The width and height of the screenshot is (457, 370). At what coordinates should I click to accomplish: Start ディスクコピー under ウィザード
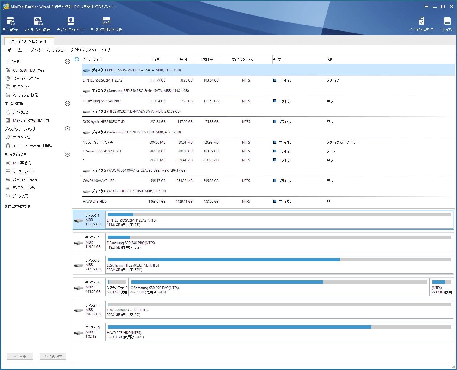point(18,87)
